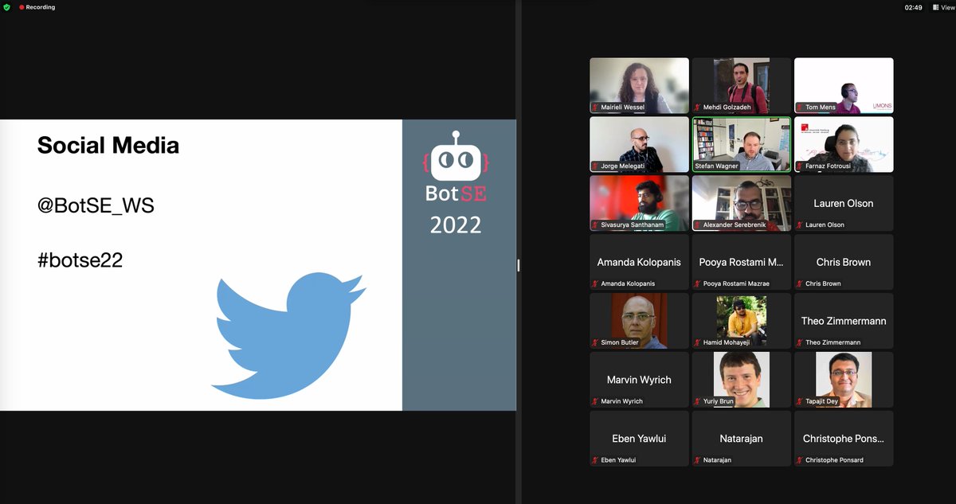The image size is (956, 504).
Task: Click the "Social Media" slide heading
Action: click(108, 145)
